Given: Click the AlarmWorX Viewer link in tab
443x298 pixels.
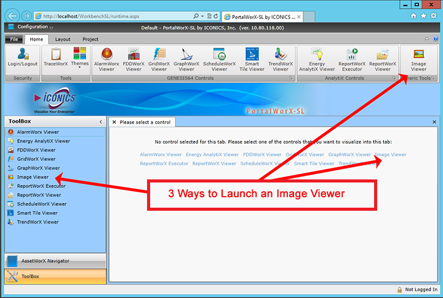Looking at the screenshot, I should [161, 155].
